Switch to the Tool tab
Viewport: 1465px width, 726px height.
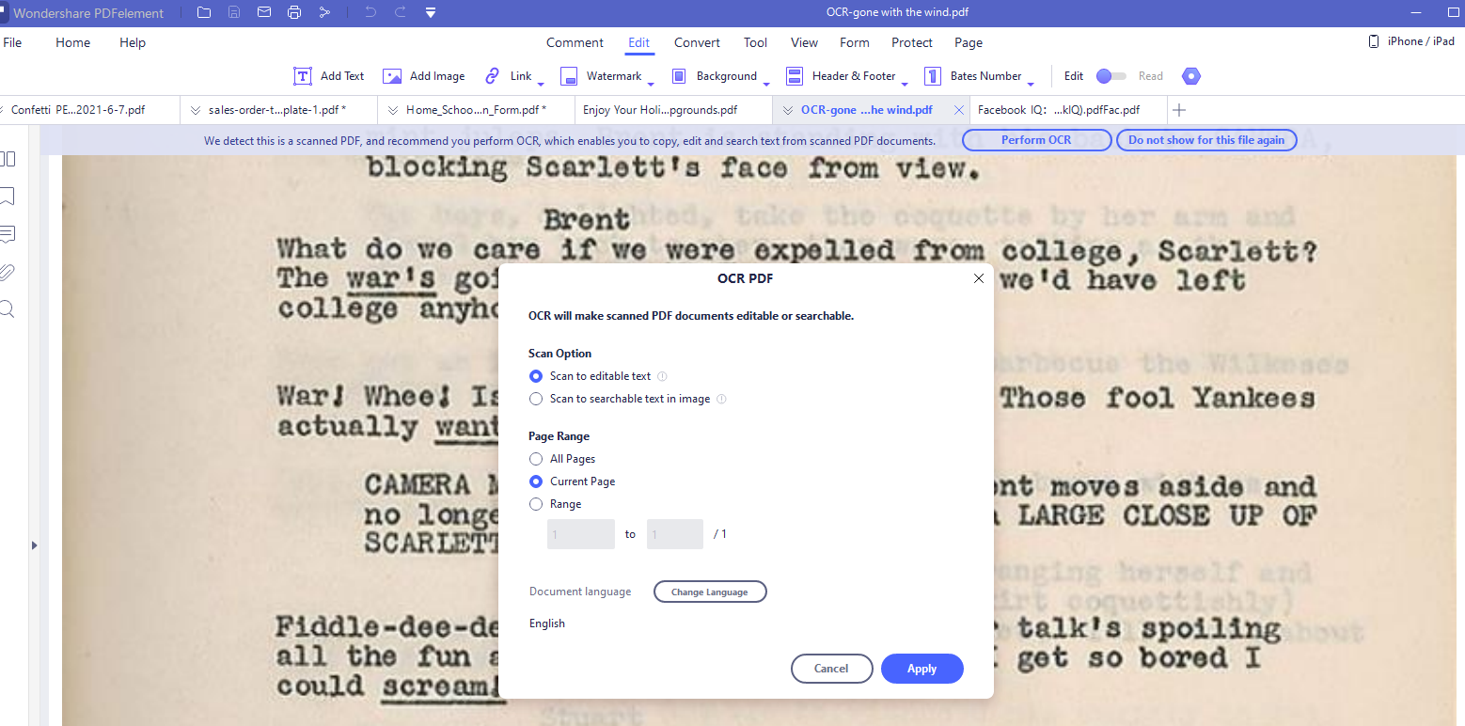755,42
